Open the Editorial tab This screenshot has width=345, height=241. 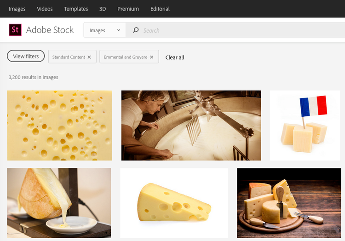160,9
